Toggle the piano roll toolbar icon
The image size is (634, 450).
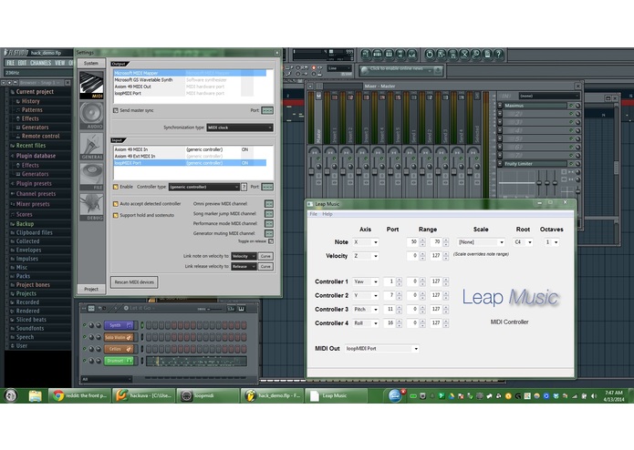tap(389, 54)
